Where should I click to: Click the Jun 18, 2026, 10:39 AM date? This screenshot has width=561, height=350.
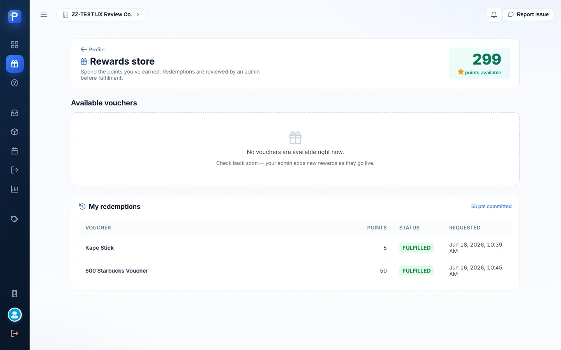coord(476,248)
